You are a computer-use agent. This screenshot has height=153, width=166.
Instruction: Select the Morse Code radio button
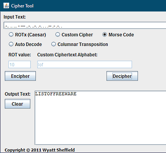[x=118, y=35]
